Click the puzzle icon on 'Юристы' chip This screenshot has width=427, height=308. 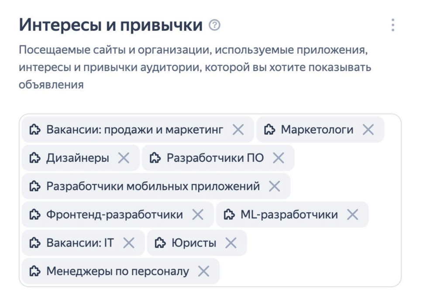160,243
